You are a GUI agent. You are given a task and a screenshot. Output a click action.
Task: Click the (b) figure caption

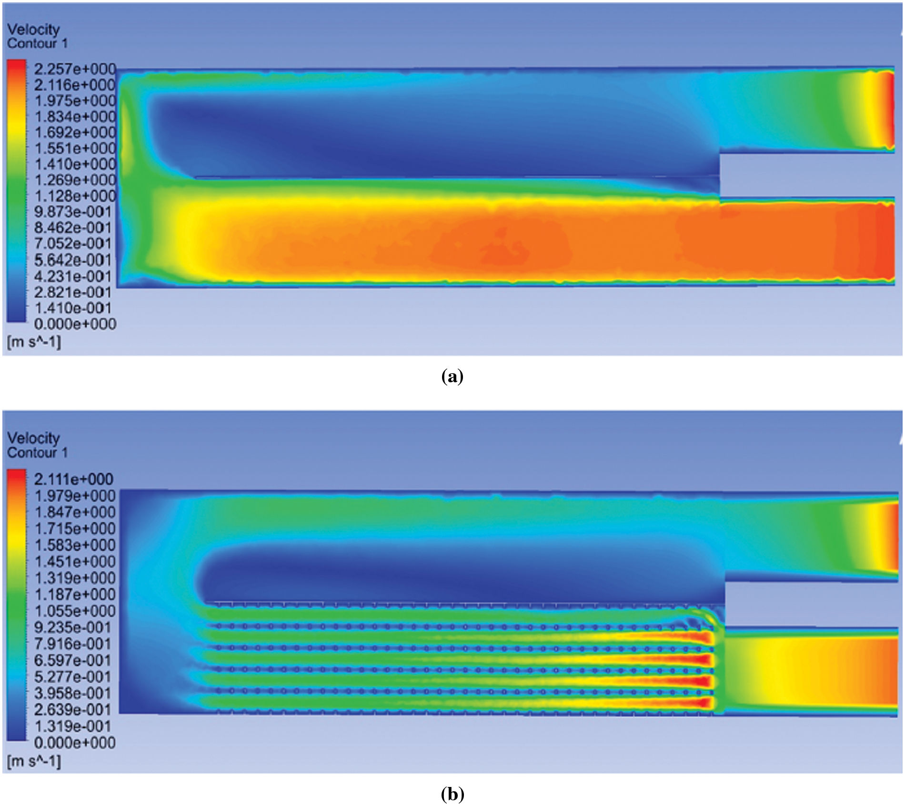[452, 794]
